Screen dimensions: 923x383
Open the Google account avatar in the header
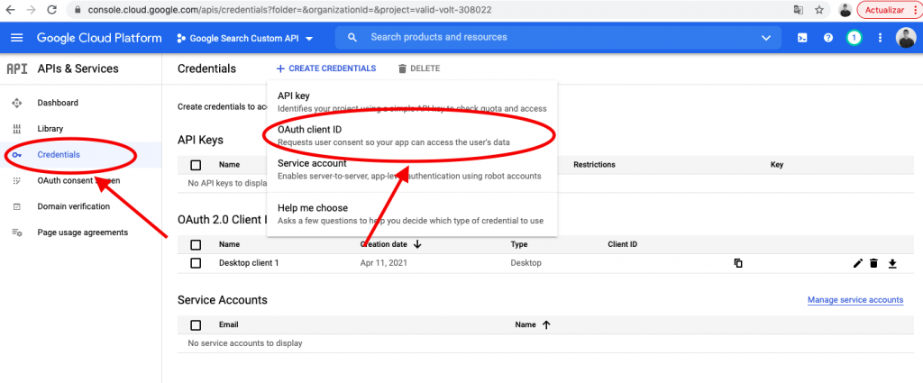(x=906, y=38)
